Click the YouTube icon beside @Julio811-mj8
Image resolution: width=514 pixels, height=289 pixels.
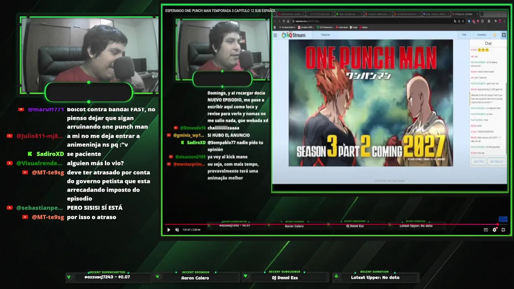[x=10, y=136]
